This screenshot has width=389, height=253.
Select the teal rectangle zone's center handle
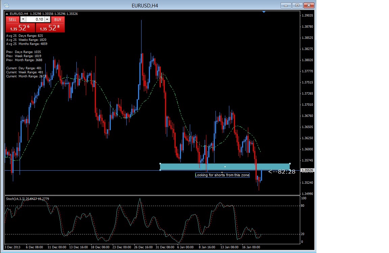point(225,167)
